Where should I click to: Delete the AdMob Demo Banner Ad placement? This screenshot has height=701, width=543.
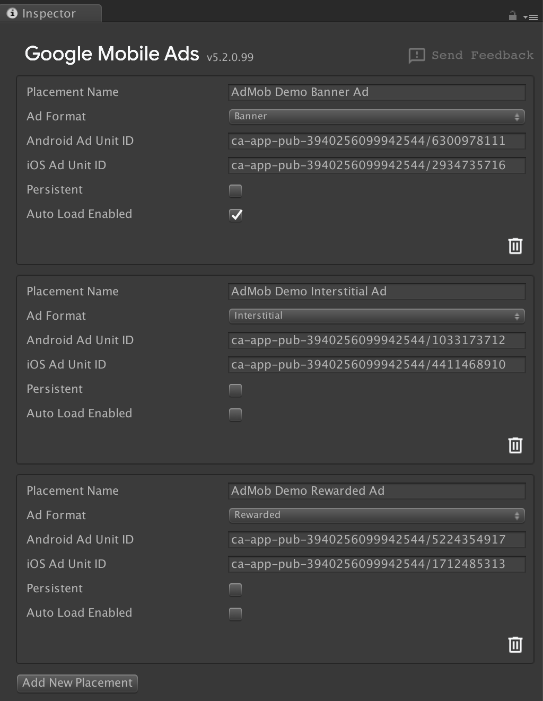(x=515, y=246)
